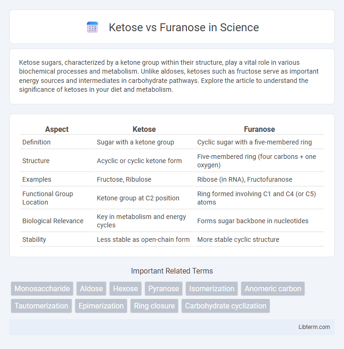This screenshot has height=349, width=344.
Task: Select the 'Ketose' column header
Action: pyautogui.click(x=144, y=129)
